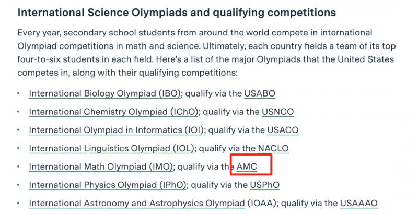
Task: Open the International Chemistry Olympiad (IChO) link
Action: click(114, 112)
